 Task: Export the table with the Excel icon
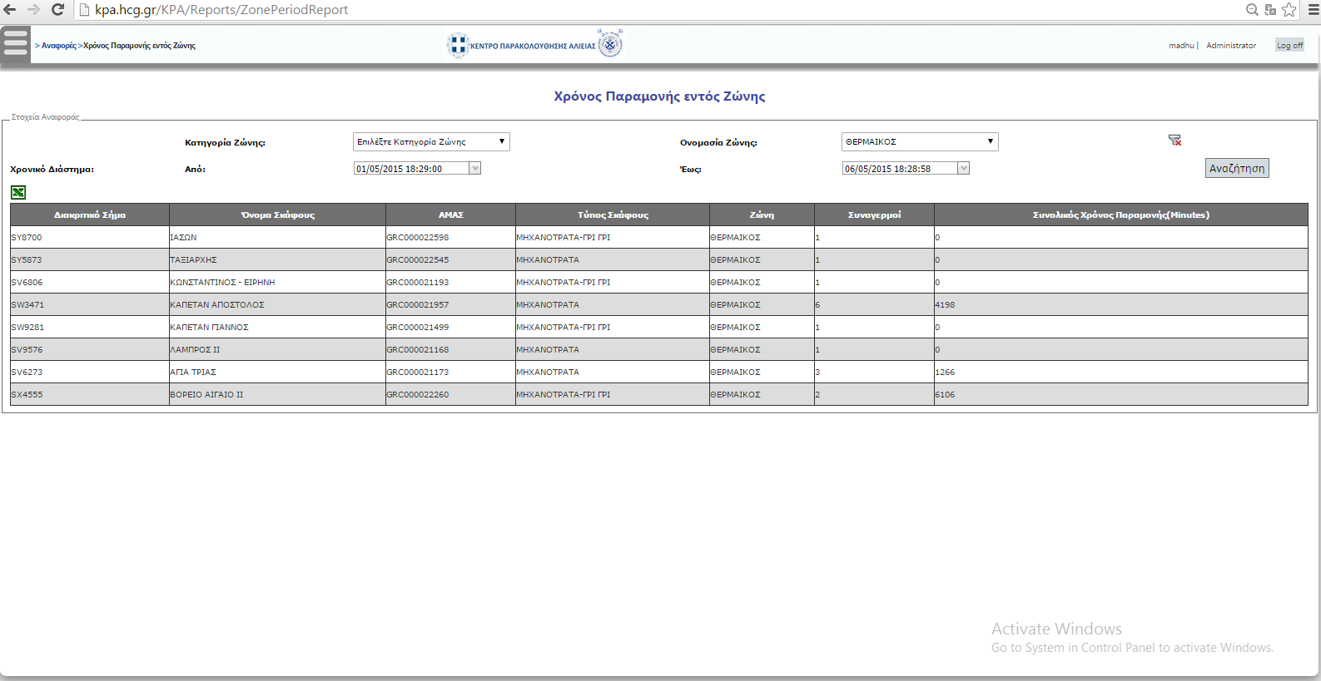(x=18, y=192)
